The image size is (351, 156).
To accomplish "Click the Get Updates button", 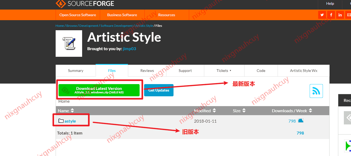I will [159, 90].
